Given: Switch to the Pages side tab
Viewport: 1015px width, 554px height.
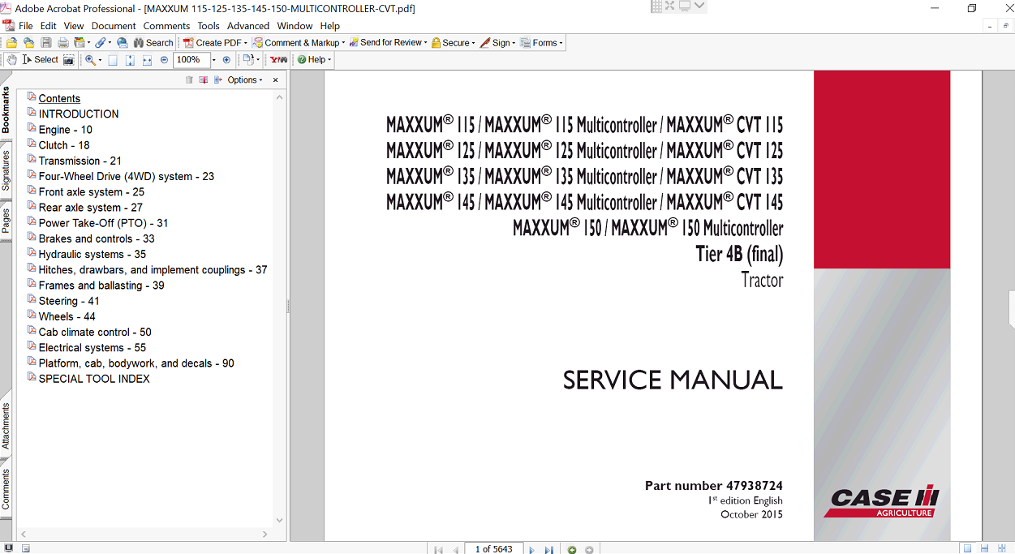Looking at the screenshot, I should point(6,221).
